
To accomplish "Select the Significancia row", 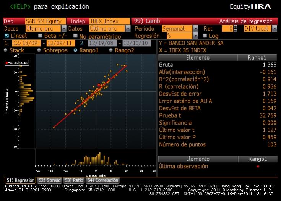I will click(218, 123).
